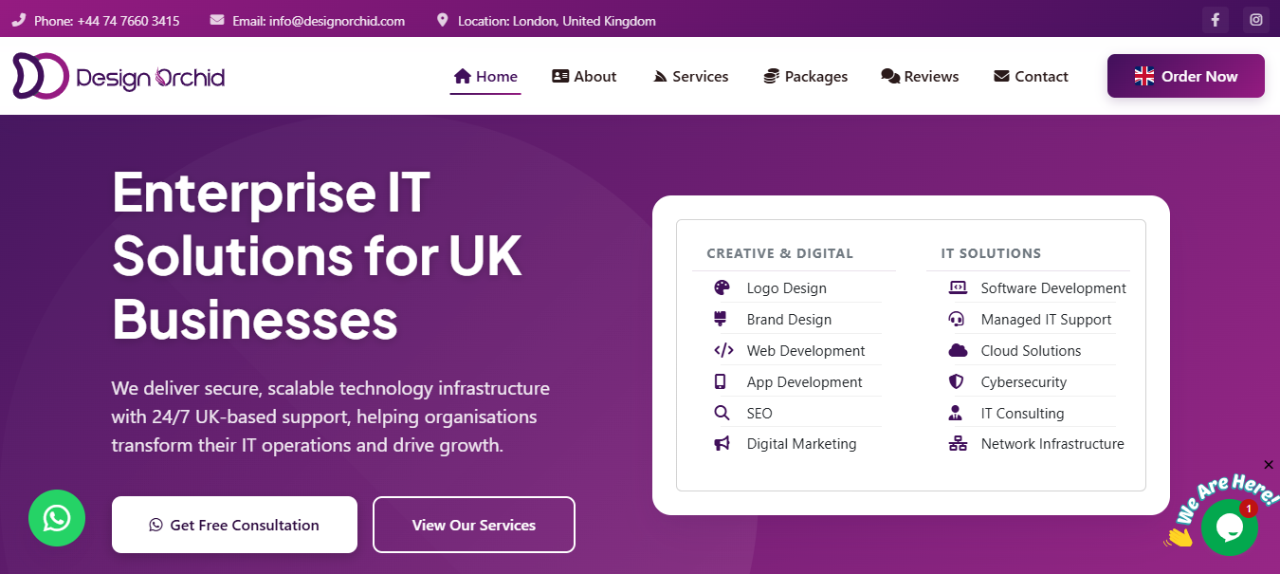This screenshot has width=1280, height=574.
Task: Open the Facebook icon in top bar
Action: click(1216, 20)
